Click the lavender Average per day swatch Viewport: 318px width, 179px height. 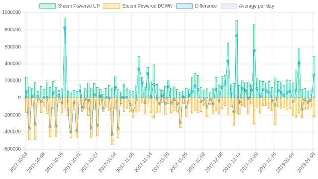tap(229, 6)
